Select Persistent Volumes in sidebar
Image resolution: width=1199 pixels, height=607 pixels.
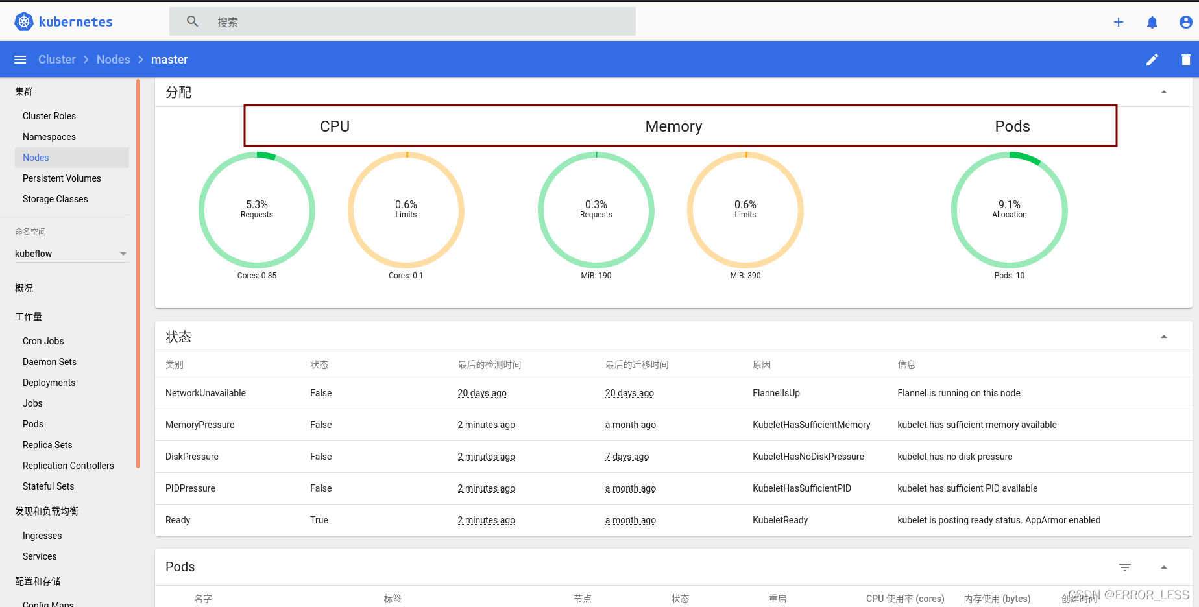(62, 178)
